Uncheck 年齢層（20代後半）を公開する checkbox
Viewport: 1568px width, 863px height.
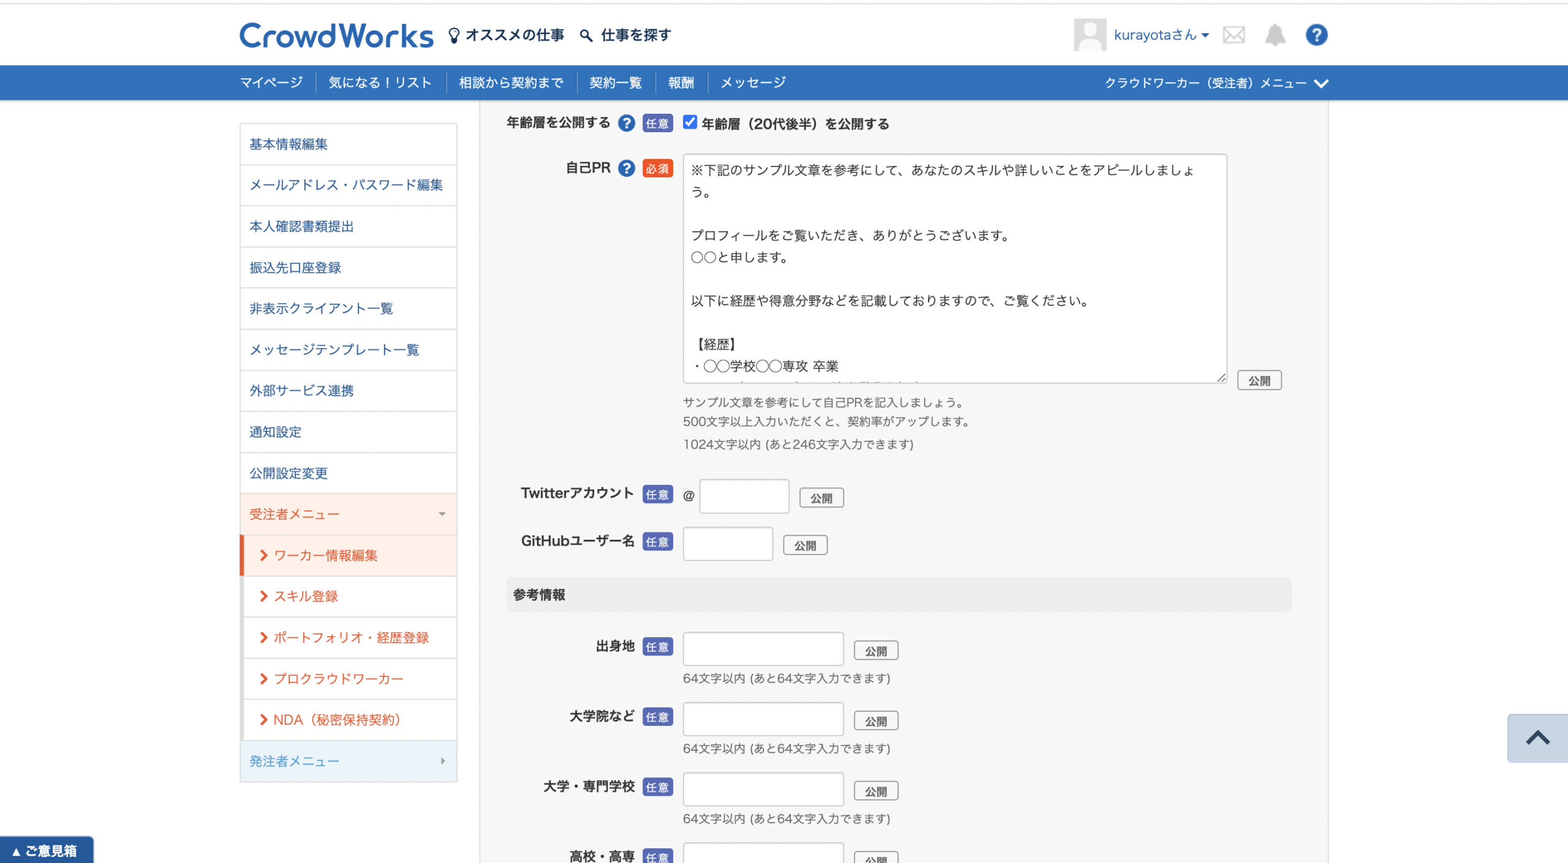[690, 122]
